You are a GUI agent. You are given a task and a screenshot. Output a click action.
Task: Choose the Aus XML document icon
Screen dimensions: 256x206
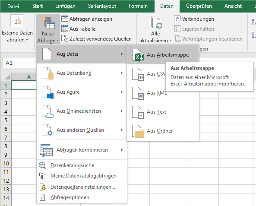138,93
